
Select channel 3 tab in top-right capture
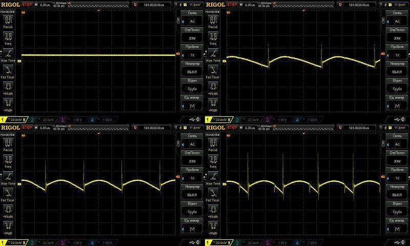278,120
